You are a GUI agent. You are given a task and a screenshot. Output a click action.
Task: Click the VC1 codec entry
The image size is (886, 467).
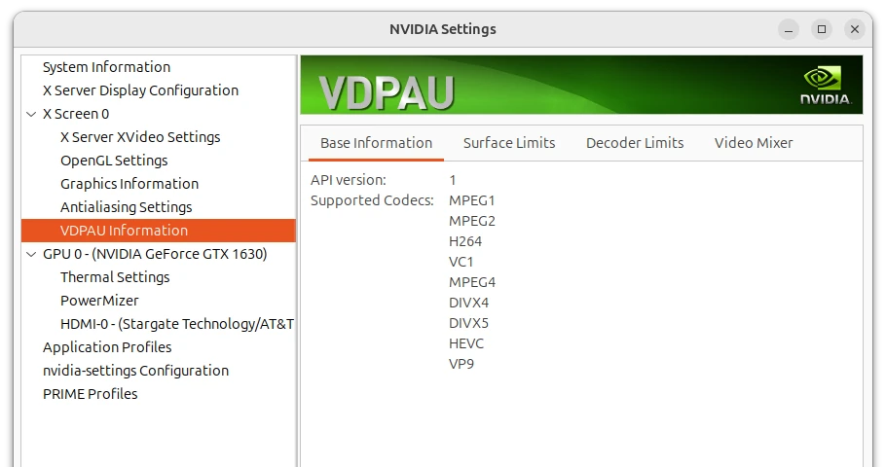coord(461,262)
